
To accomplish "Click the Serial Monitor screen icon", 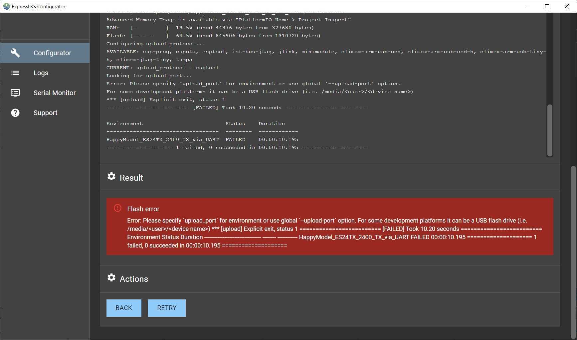I will tap(15, 93).
